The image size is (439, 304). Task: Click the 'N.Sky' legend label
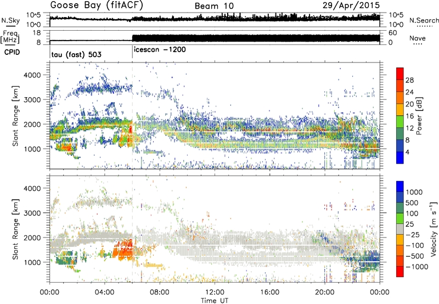point(10,20)
